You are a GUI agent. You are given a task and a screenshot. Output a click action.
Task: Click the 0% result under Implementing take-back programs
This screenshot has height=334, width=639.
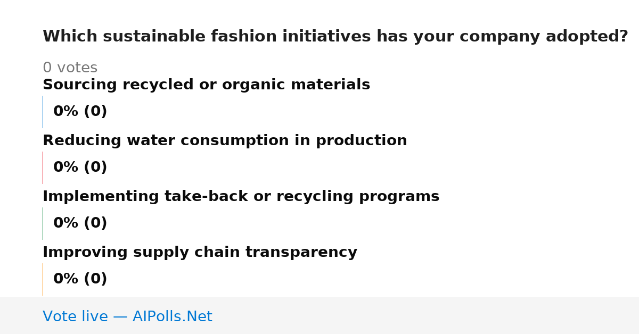pyautogui.click(x=66, y=223)
